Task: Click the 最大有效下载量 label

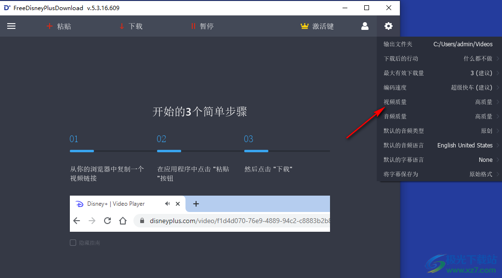Action: (x=404, y=73)
